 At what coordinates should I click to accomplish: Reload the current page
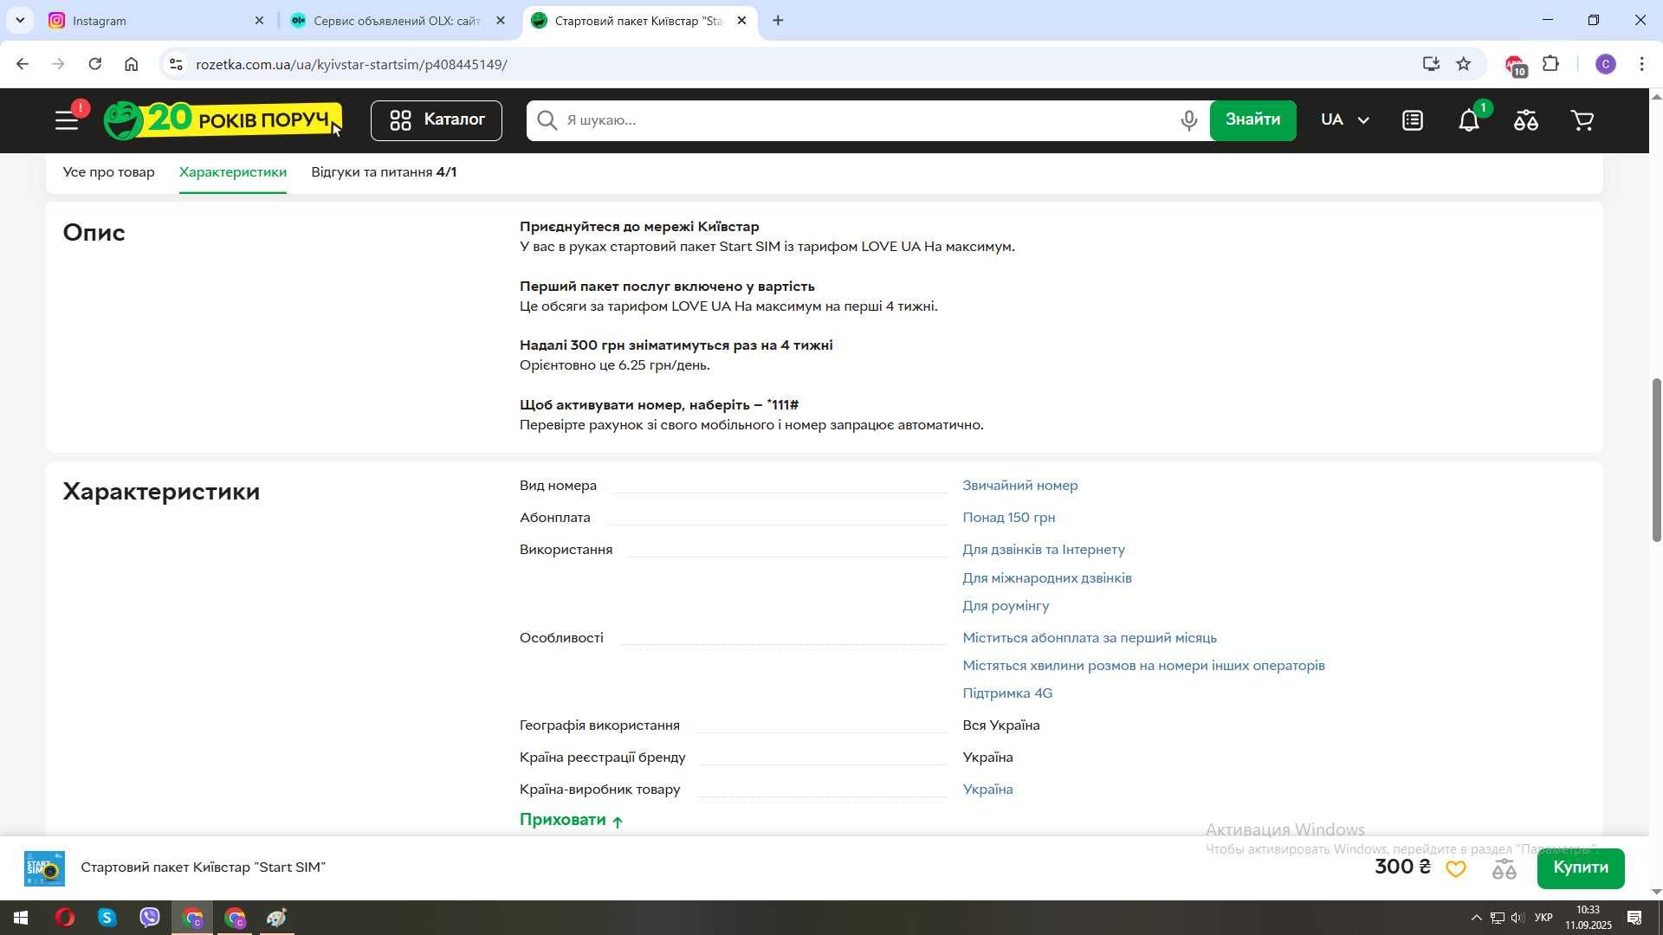click(x=95, y=64)
